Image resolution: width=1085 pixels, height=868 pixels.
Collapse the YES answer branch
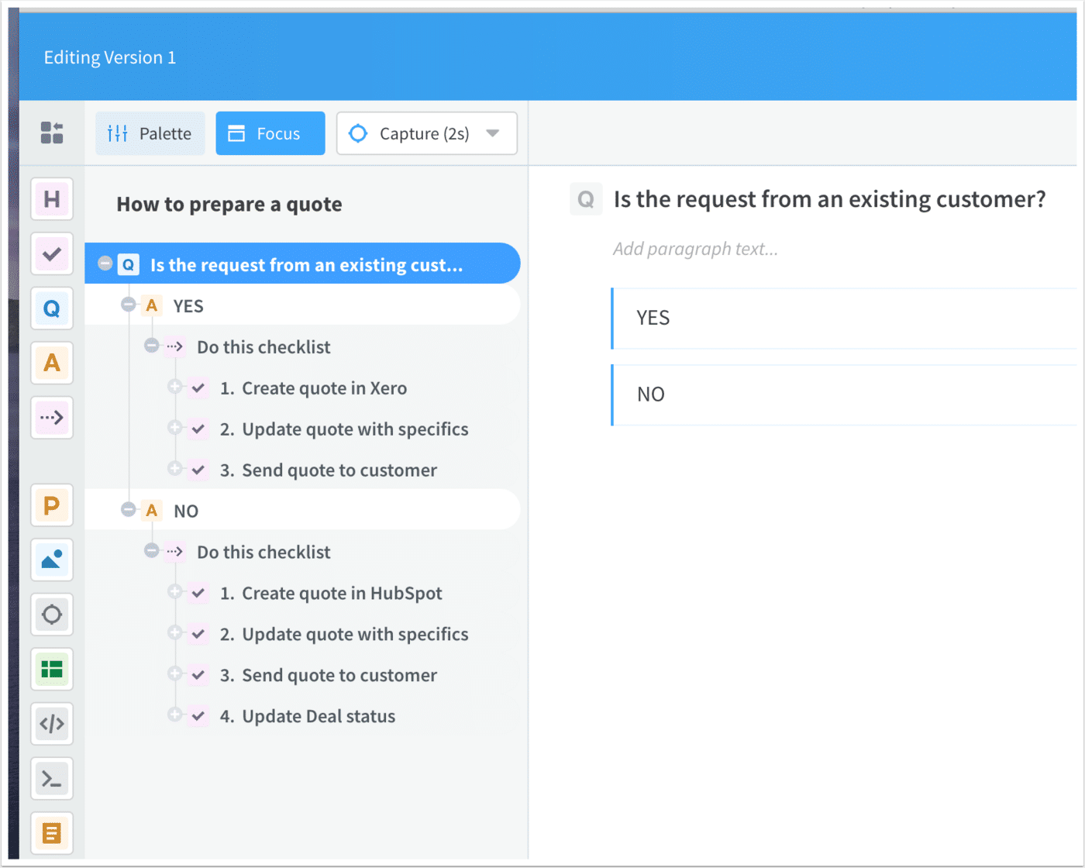pos(128,305)
